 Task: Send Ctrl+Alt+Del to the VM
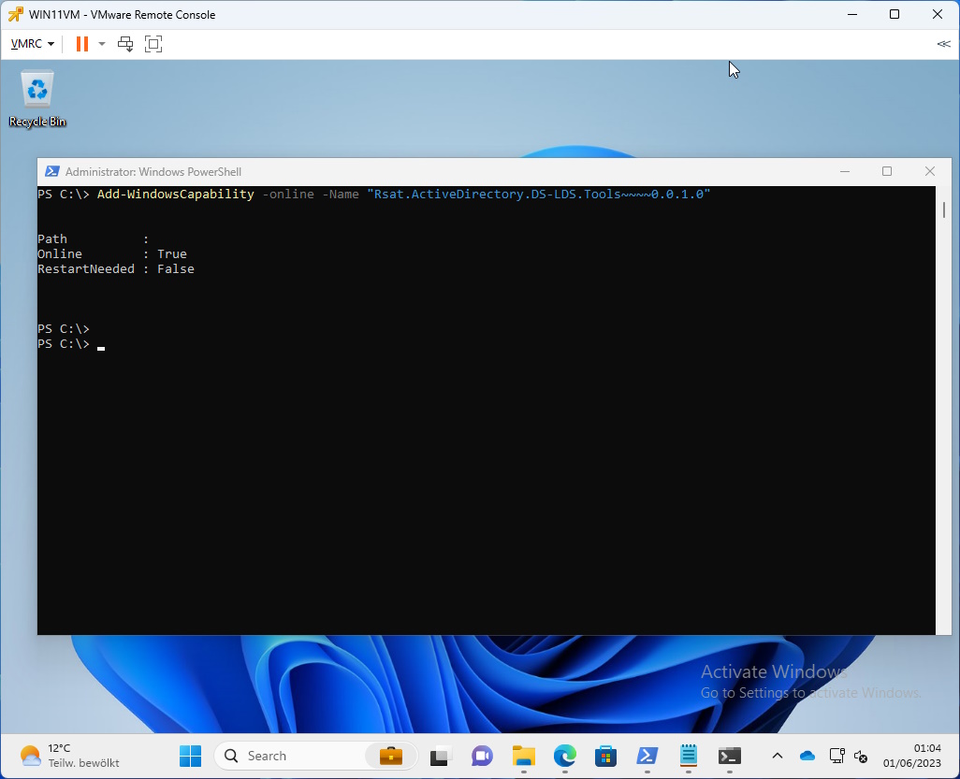point(125,44)
